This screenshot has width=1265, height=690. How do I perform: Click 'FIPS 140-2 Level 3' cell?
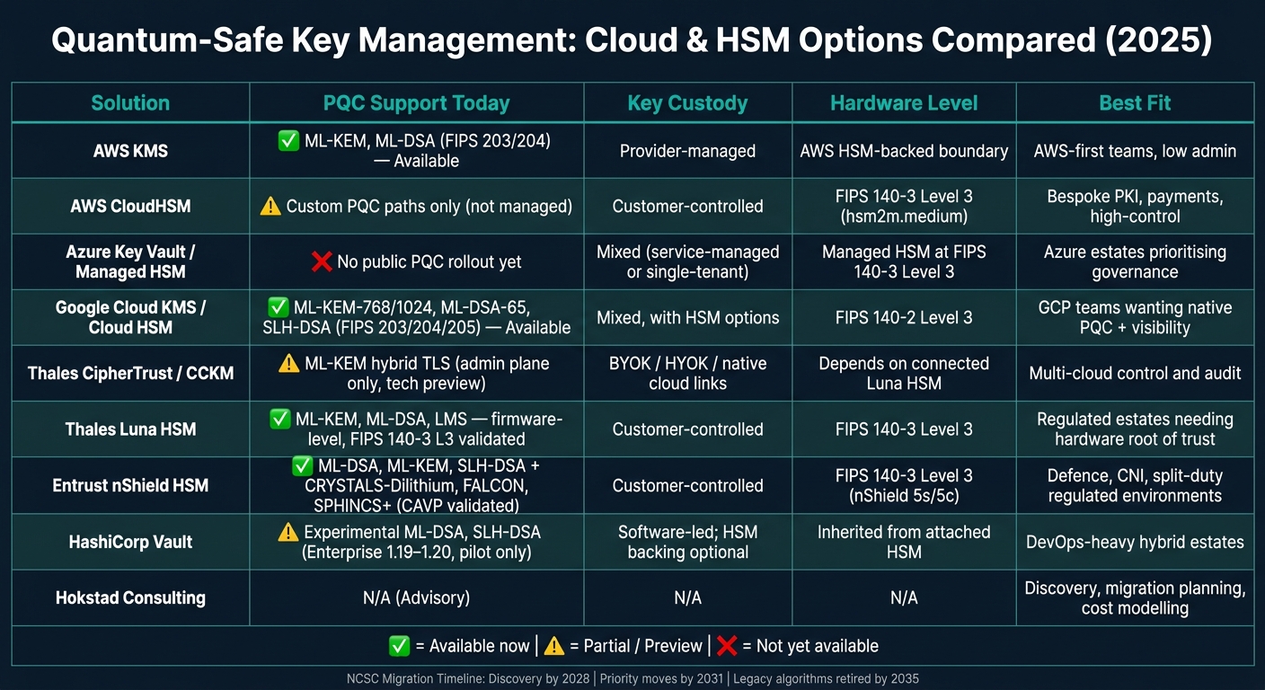(x=904, y=317)
